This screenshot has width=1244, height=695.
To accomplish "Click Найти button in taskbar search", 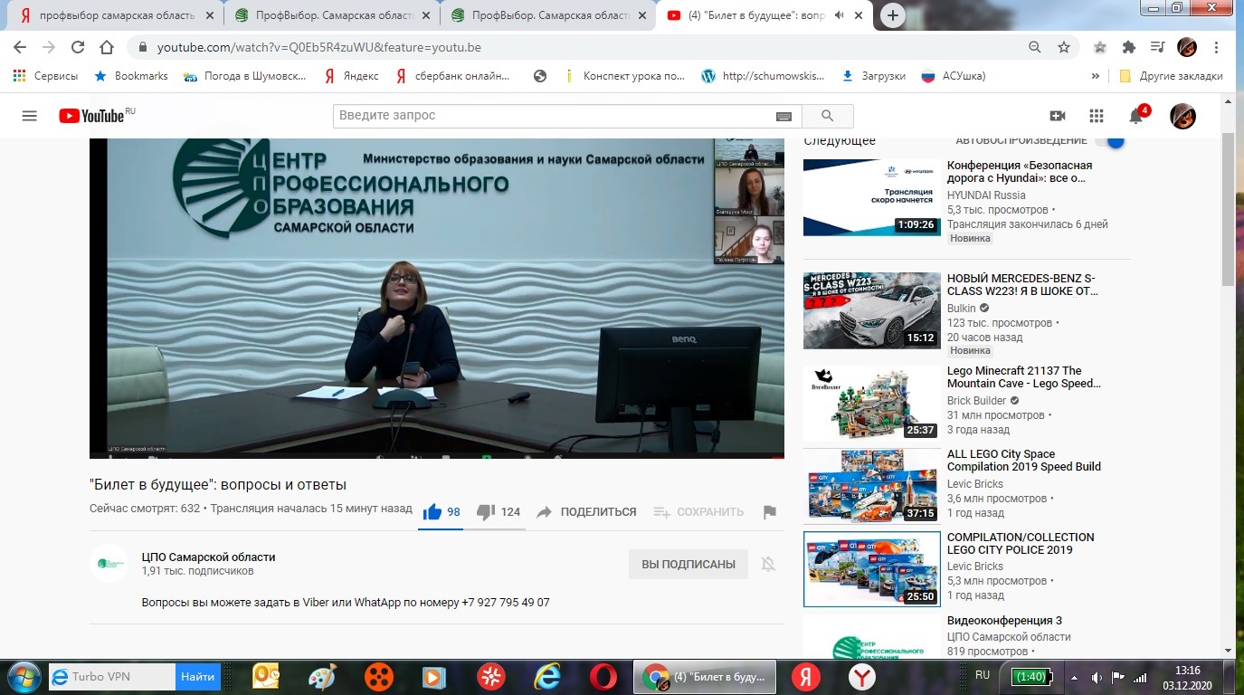I will click(x=198, y=676).
